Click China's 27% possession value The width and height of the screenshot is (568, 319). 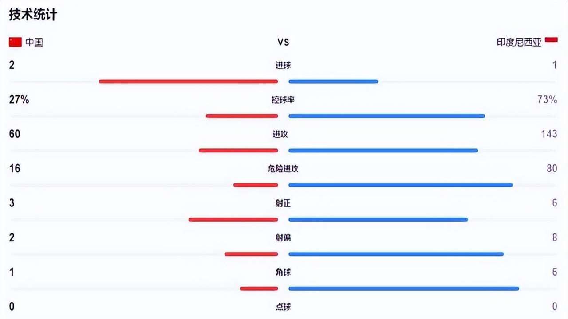point(19,100)
